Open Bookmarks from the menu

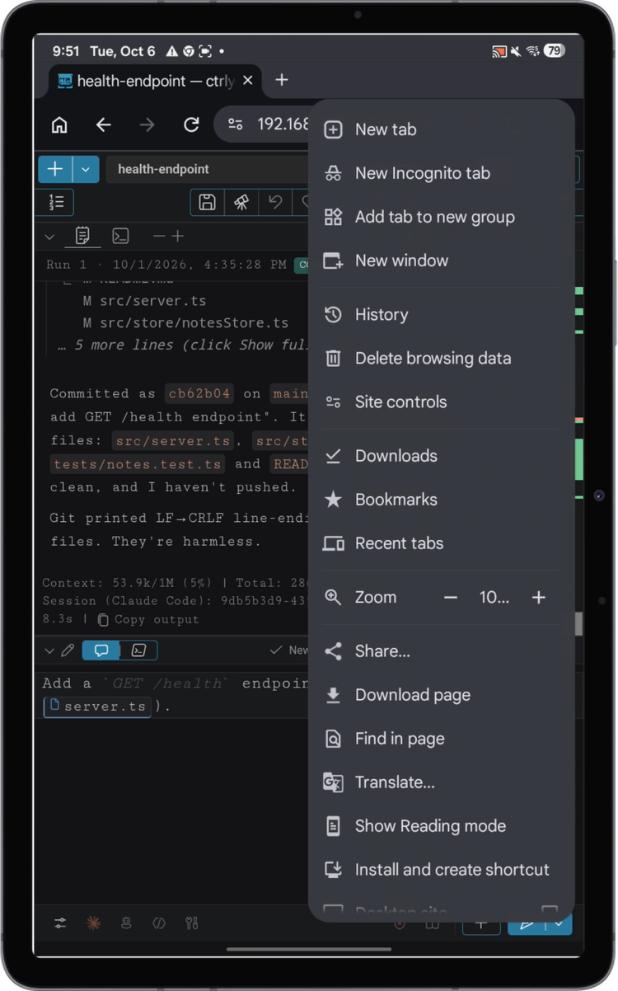click(441, 500)
